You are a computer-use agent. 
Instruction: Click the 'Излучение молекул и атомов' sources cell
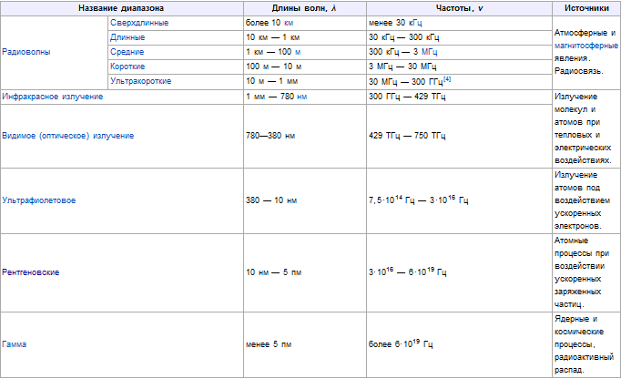click(x=586, y=128)
